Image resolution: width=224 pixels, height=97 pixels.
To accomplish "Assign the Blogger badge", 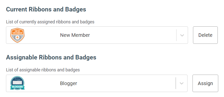I will (x=205, y=83).
